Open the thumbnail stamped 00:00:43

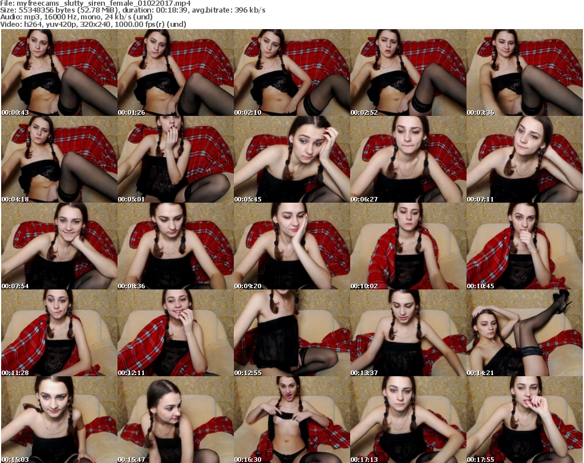point(59,73)
